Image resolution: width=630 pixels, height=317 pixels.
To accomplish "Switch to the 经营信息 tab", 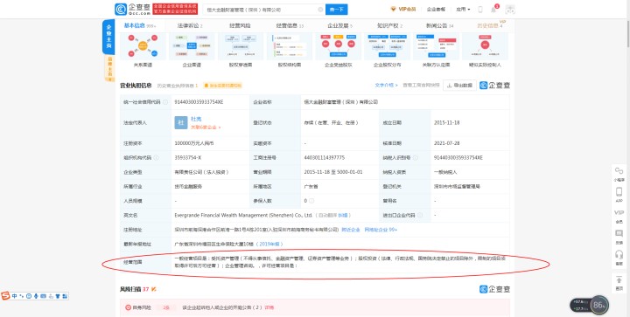I will coord(290,25).
